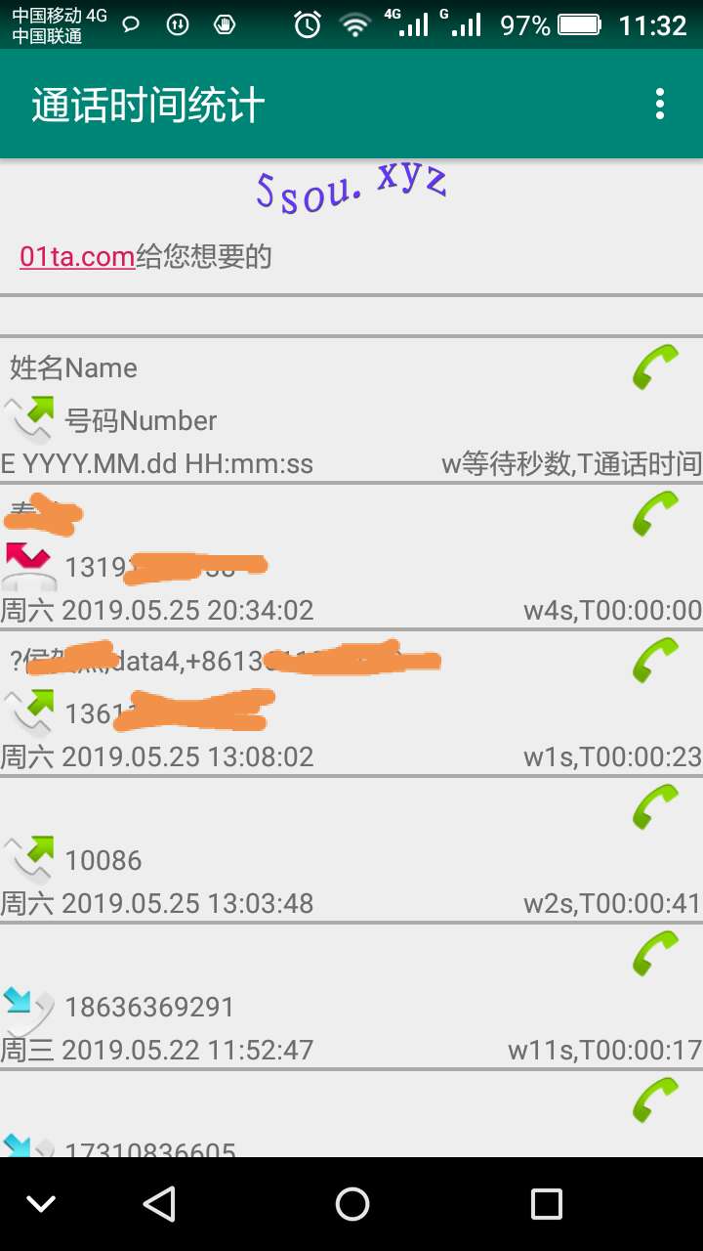Image resolution: width=703 pixels, height=1251 pixels.
Task: Tap the Android home circle button
Action: click(351, 1204)
